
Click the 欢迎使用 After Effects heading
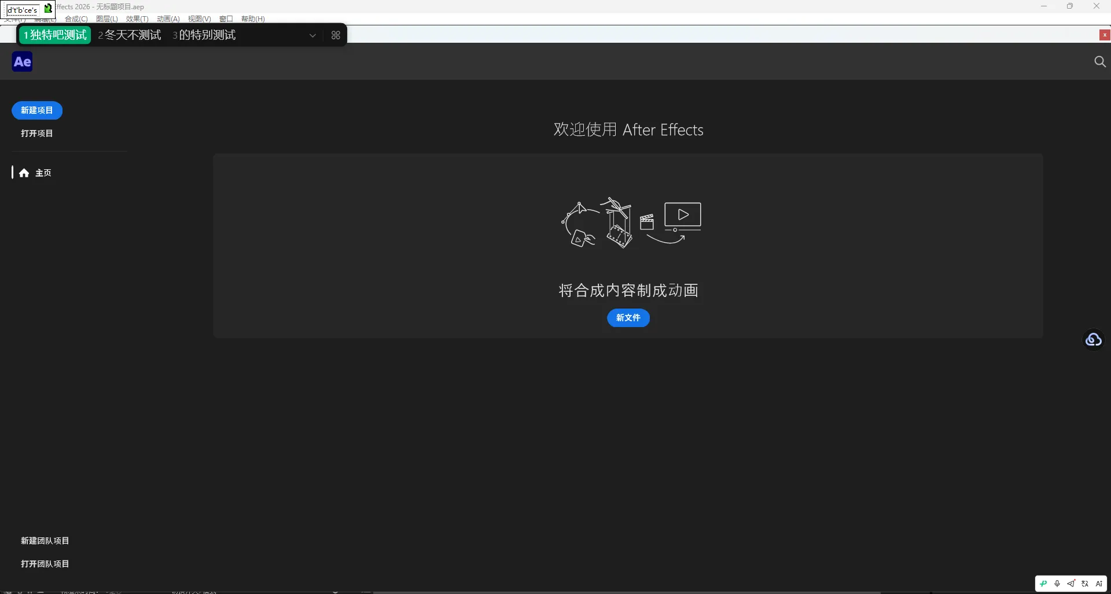coord(628,130)
